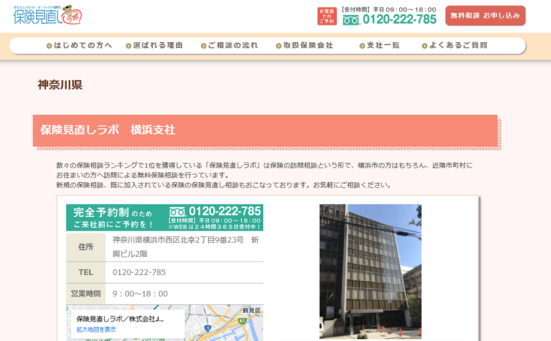
Task: Click bullet icon beside 支社一覧
Action: pyautogui.click(x=362, y=46)
